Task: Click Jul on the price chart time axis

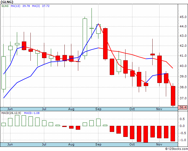Action: click(x=44, y=109)
